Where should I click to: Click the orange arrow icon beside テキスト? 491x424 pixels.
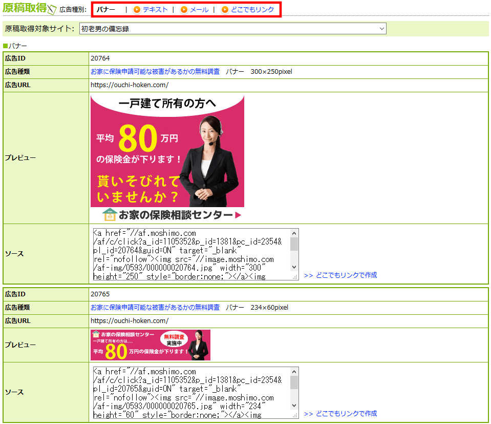[x=137, y=10]
